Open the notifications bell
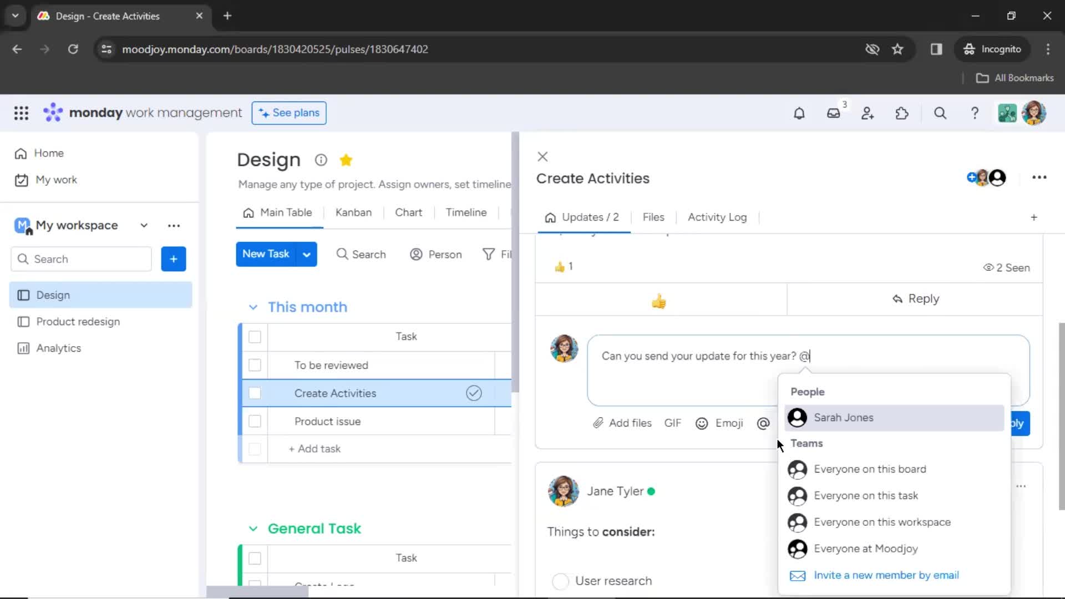1065x599 pixels. coord(799,113)
